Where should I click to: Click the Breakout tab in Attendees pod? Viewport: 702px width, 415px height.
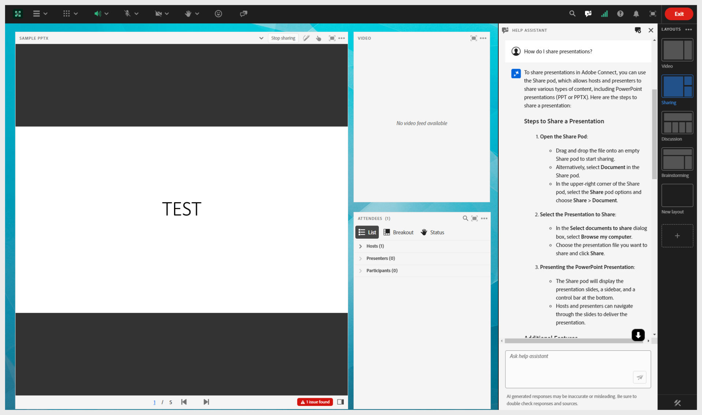pos(398,232)
